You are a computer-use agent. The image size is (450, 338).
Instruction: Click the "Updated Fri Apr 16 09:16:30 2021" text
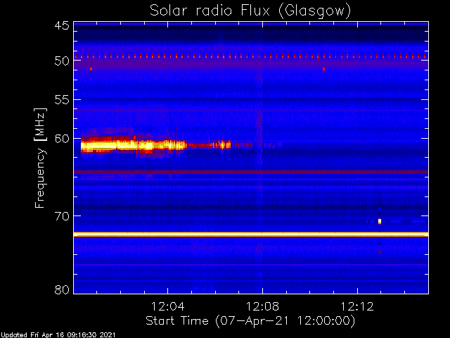click(x=58, y=335)
